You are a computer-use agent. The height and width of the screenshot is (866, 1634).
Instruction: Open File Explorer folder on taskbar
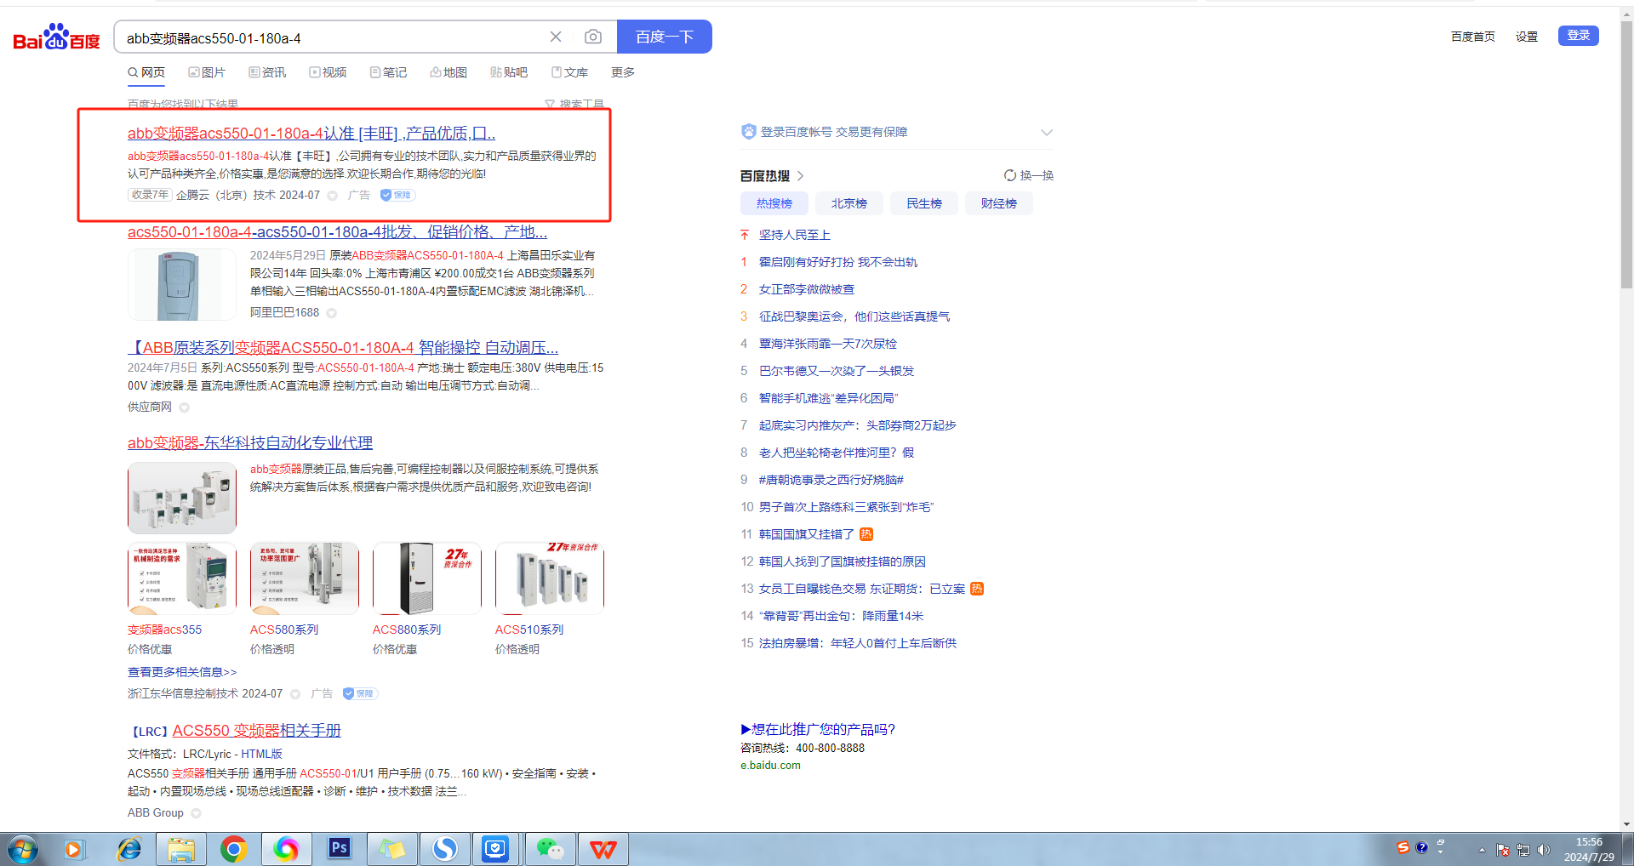click(181, 849)
